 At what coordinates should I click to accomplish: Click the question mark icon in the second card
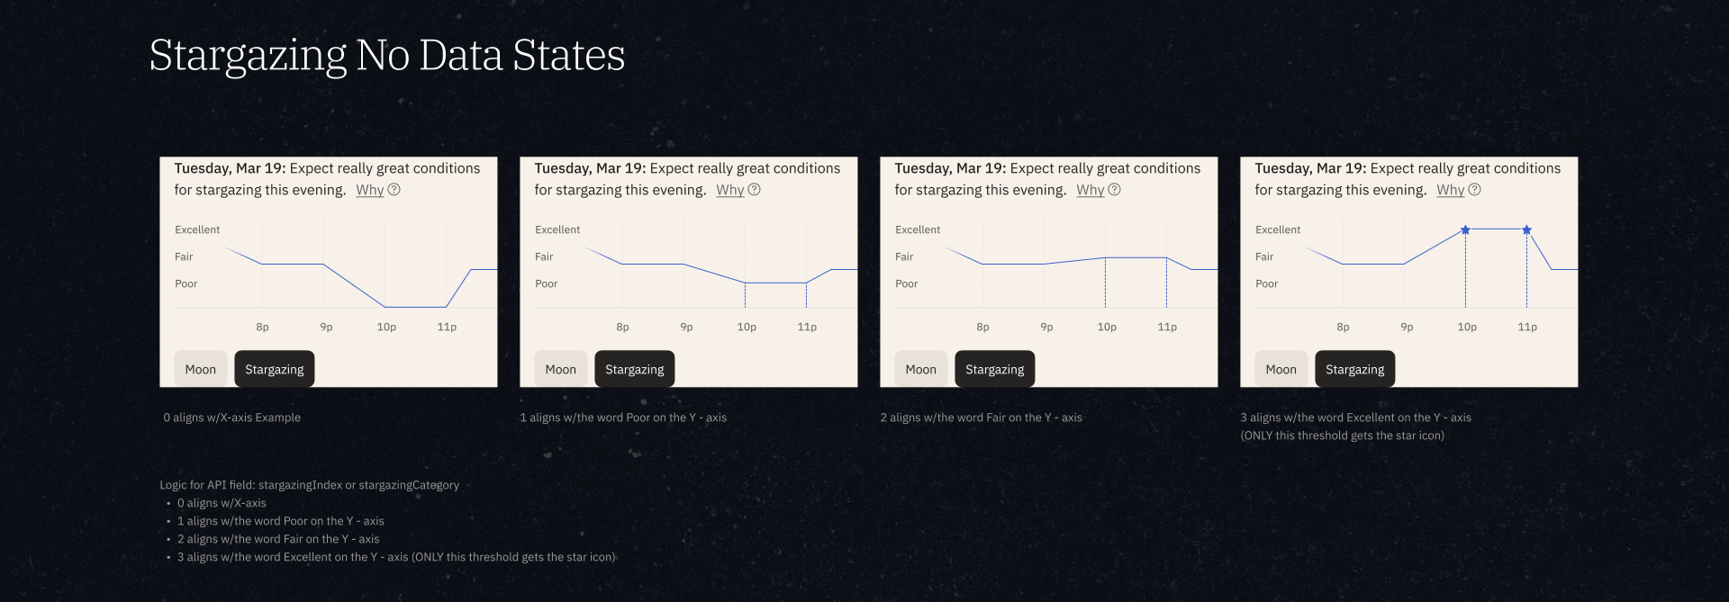[x=755, y=190]
